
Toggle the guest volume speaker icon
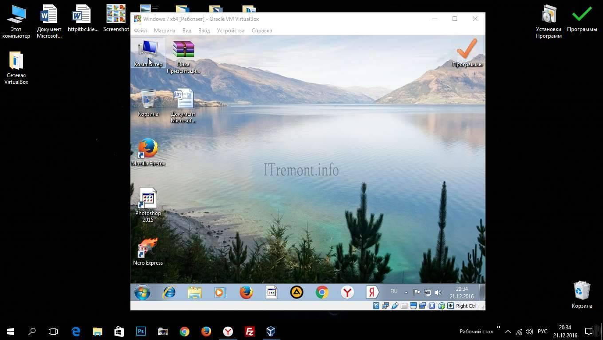coord(438,293)
